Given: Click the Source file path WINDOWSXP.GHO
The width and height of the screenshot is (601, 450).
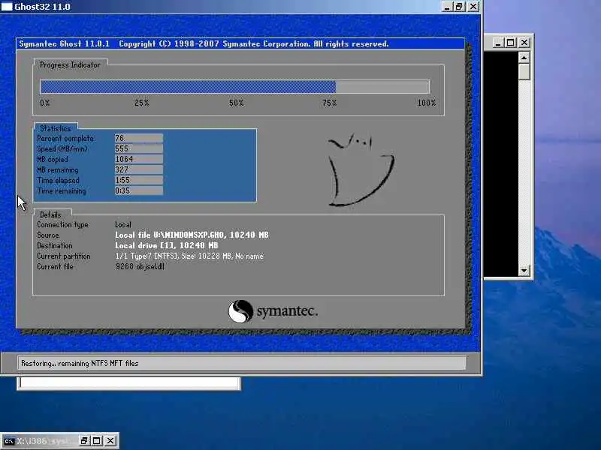Looking at the screenshot, I should click(x=192, y=235).
